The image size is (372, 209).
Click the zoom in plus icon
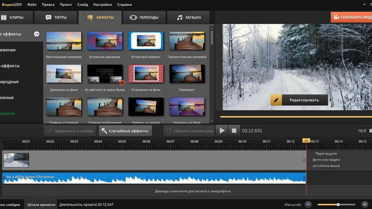tap(364, 205)
